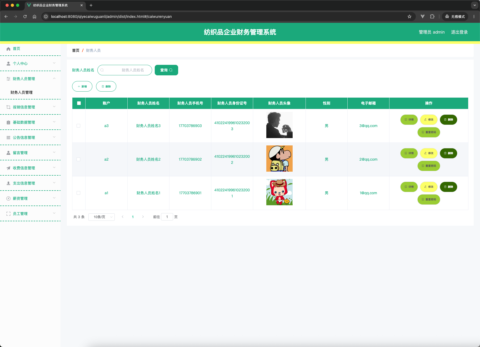Collapse the 财务人员管理 menu chevron
Screen dimensions: 480x347
point(54,78)
